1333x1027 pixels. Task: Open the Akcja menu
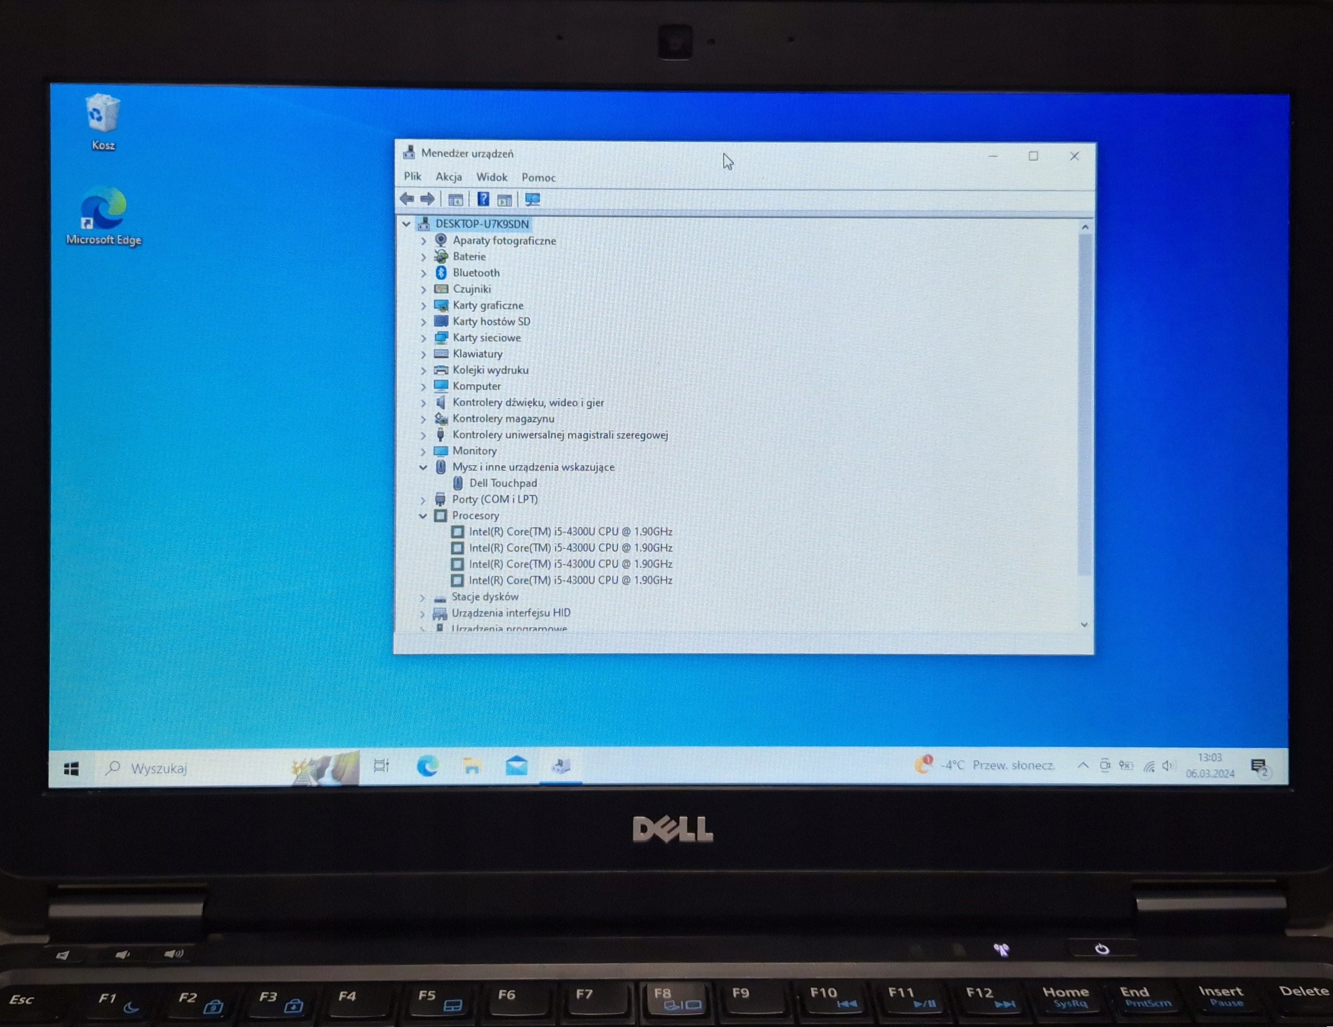click(x=448, y=177)
